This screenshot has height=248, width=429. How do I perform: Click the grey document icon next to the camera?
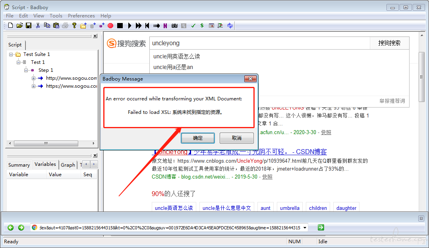point(184,25)
